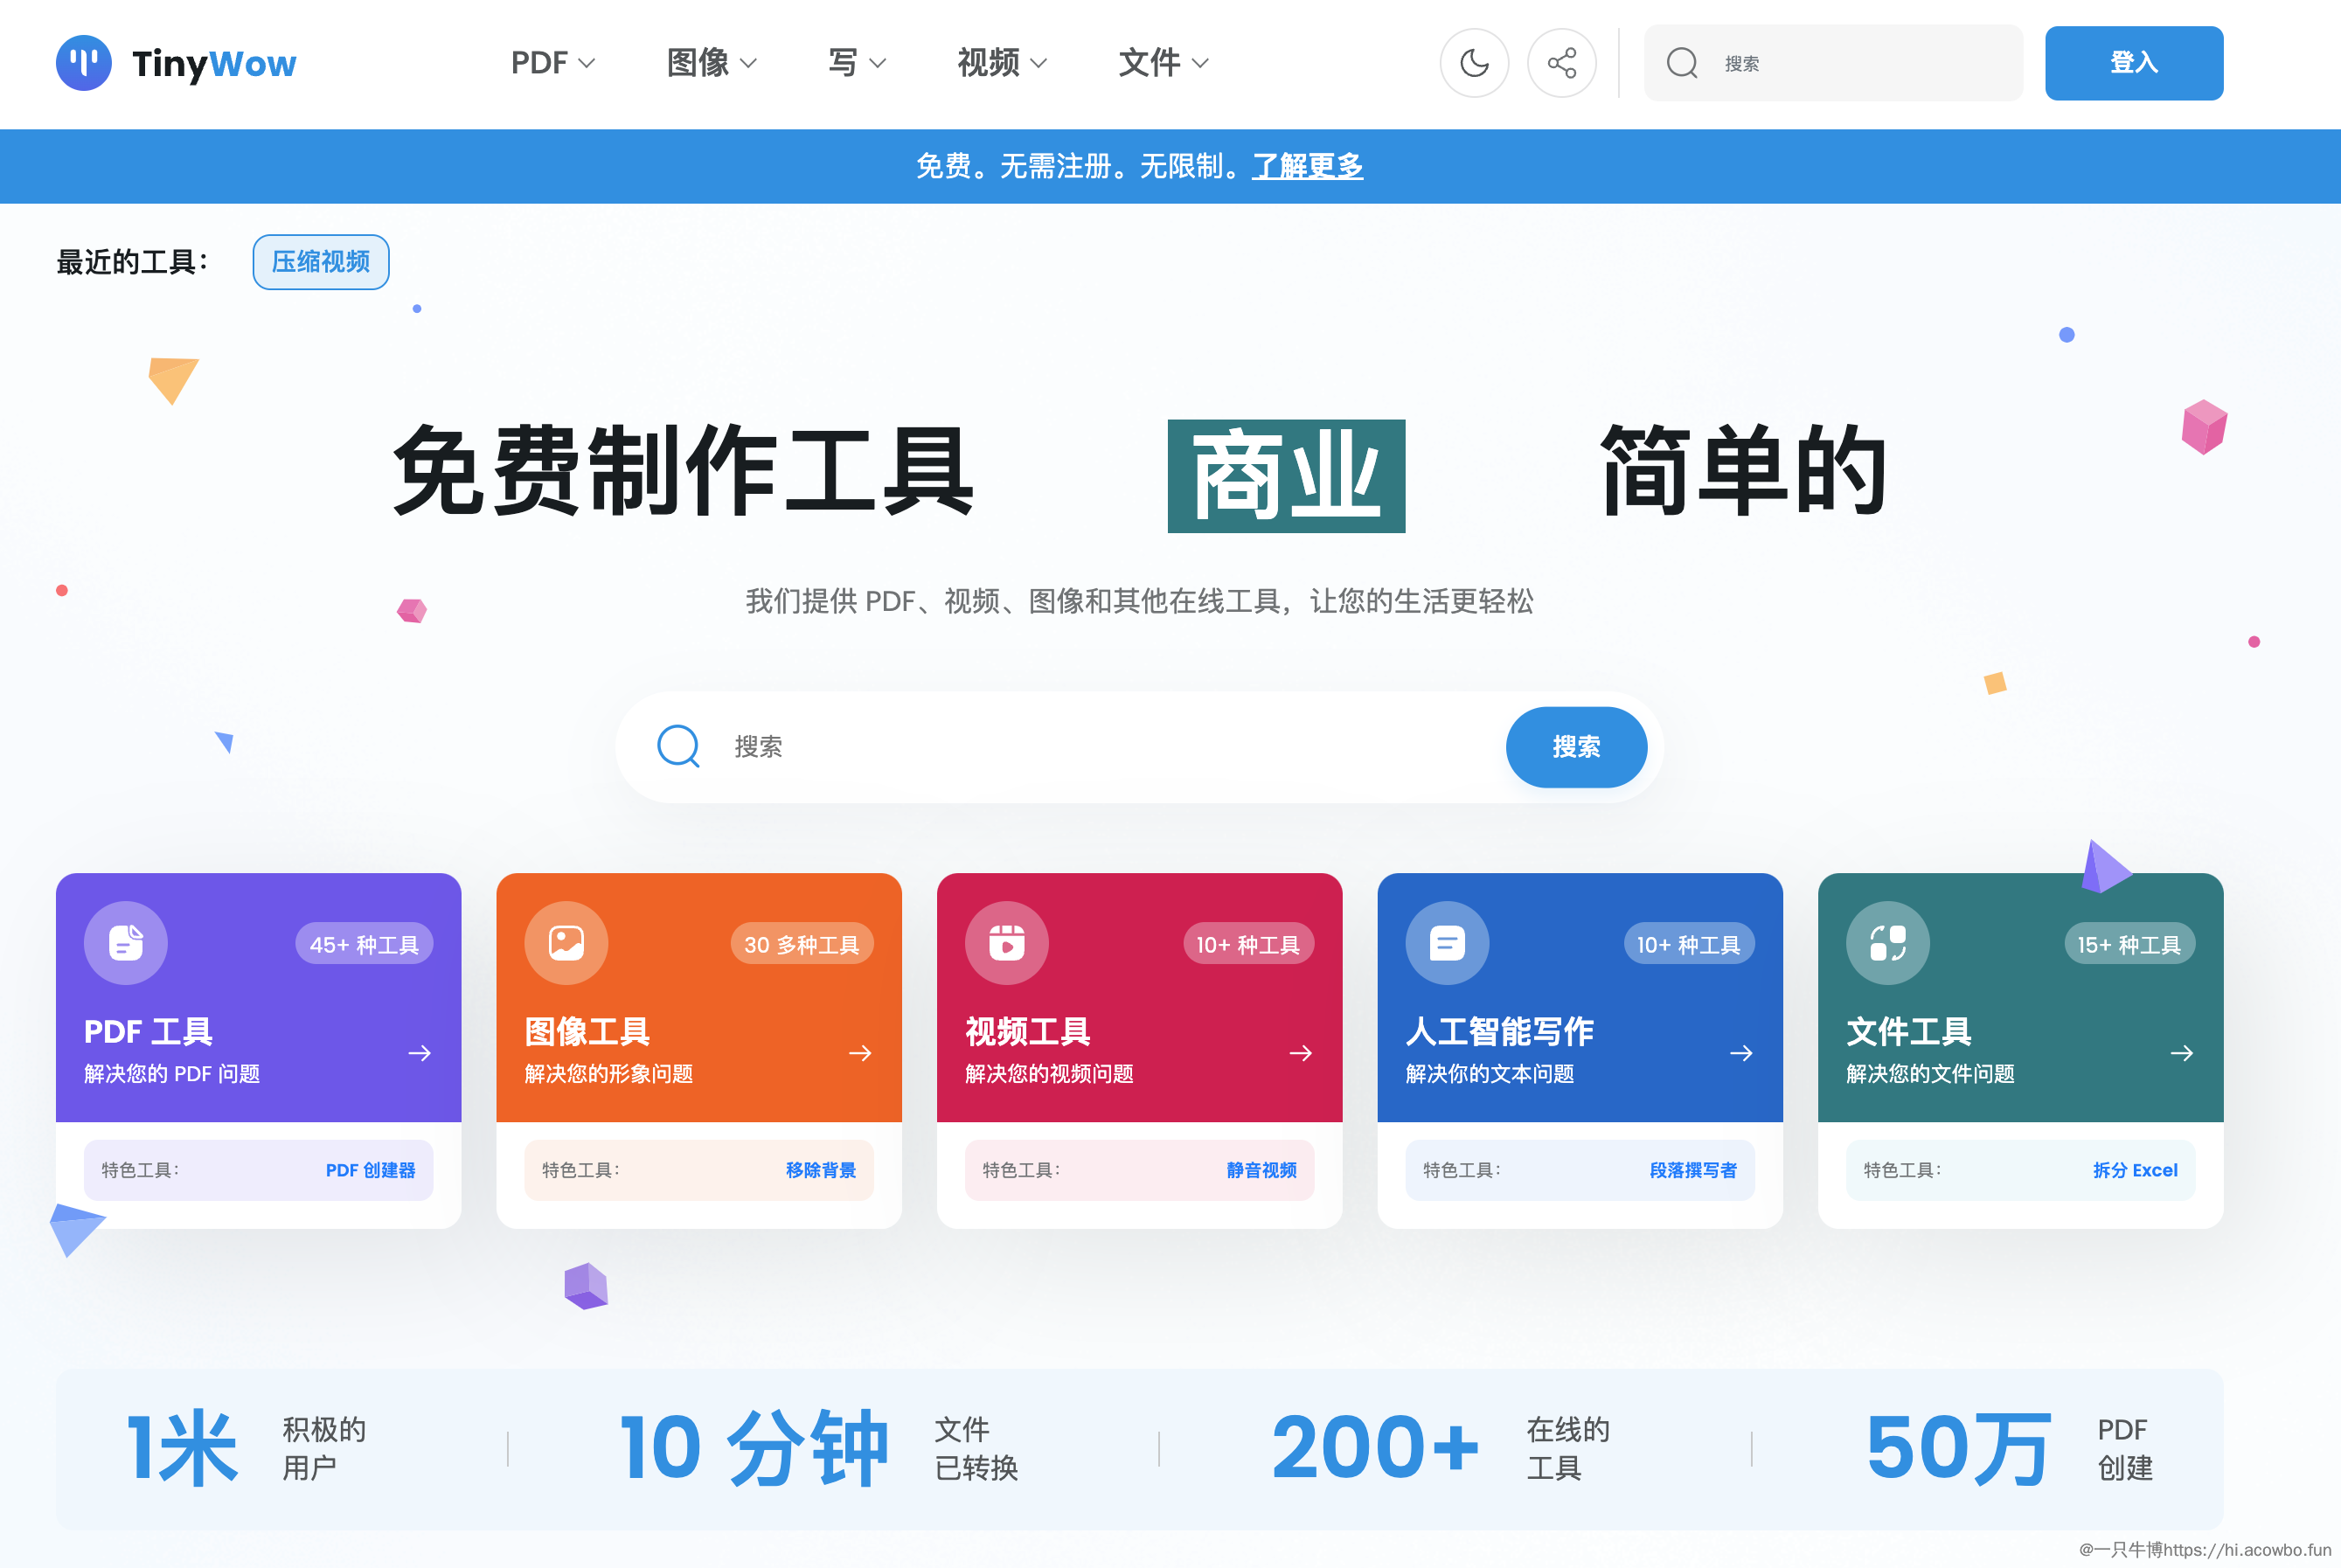Expand the 视频 dropdown menu
Image resolution: width=2341 pixels, height=1568 pixels.
pos(1002,63)
